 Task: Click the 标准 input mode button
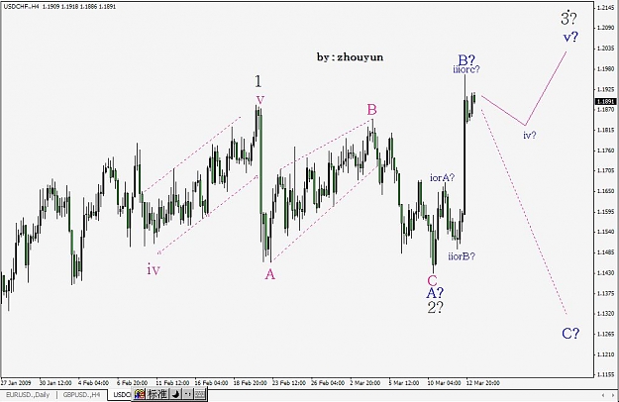point(157,394)
